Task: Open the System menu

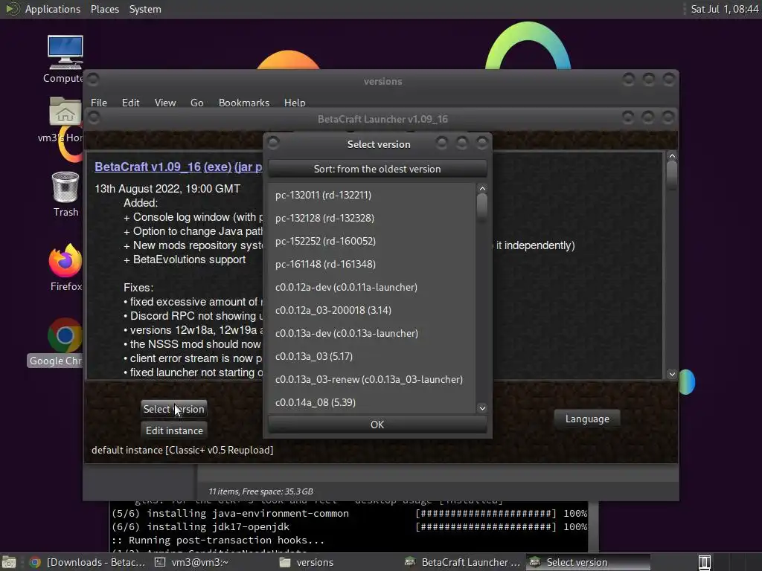Action: tap(145, 9)
